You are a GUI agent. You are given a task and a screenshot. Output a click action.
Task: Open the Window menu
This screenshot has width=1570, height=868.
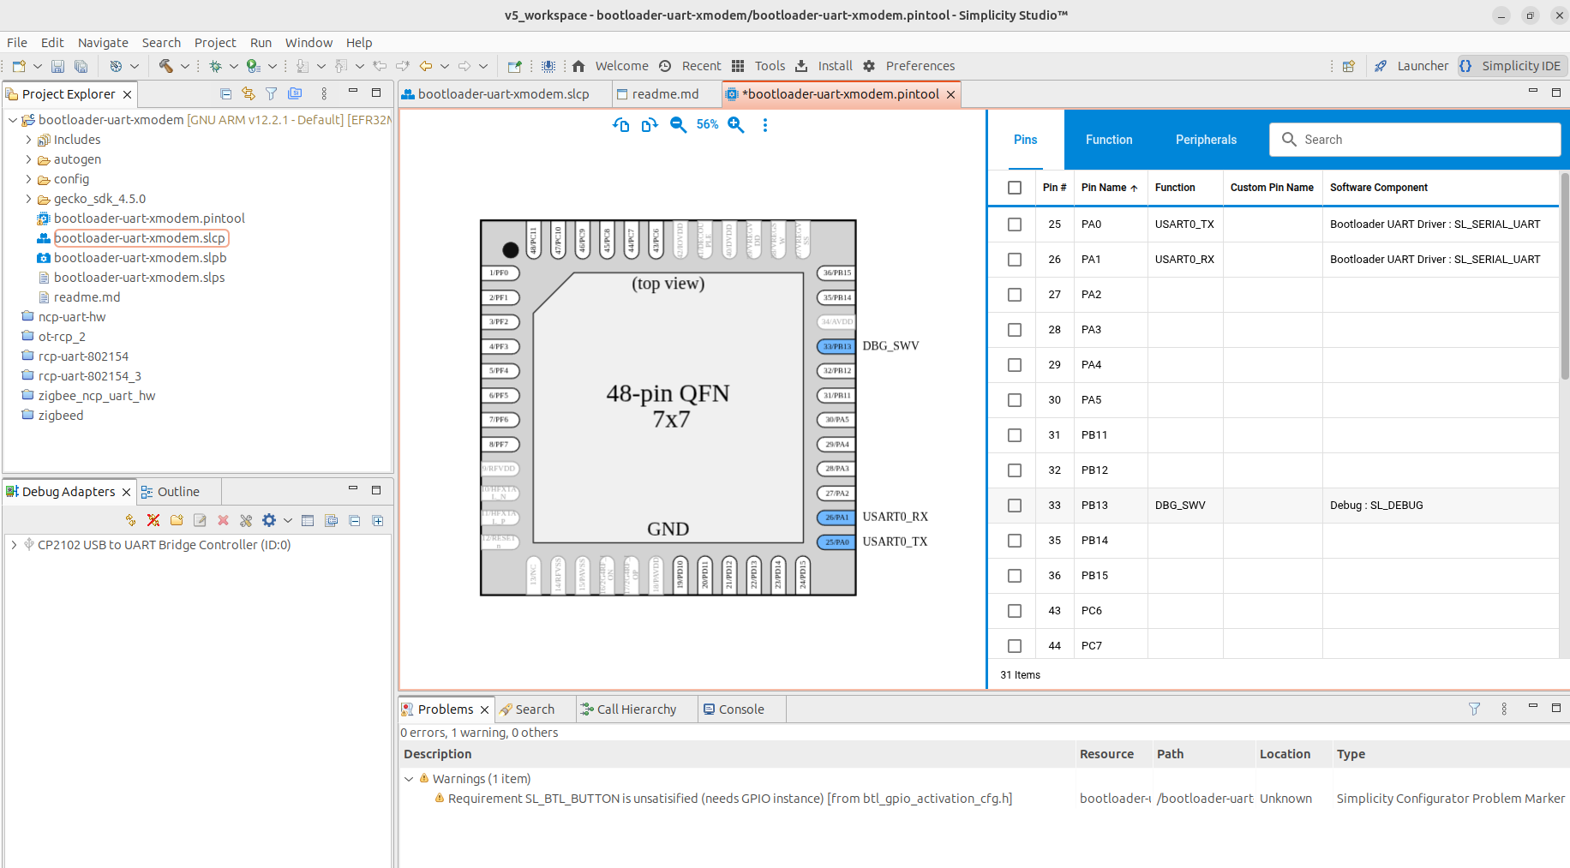coord(309,42)
